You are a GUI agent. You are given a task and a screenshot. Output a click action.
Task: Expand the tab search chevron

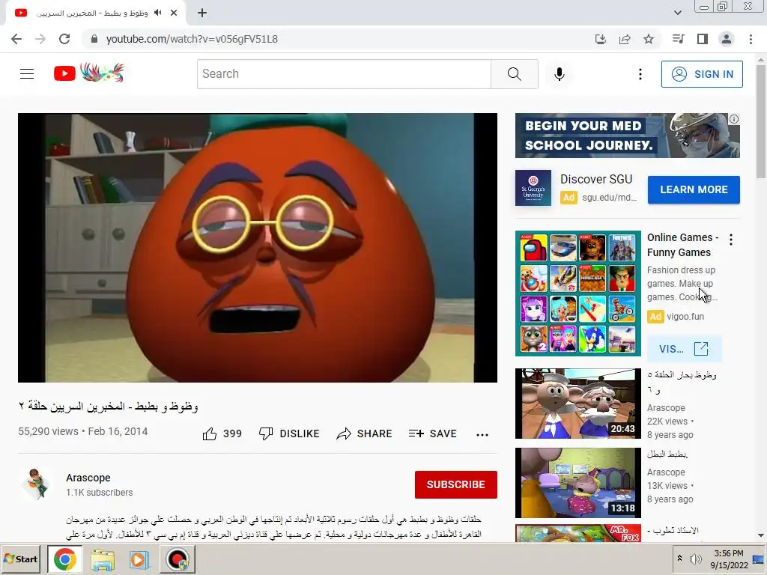pos(677,13)
